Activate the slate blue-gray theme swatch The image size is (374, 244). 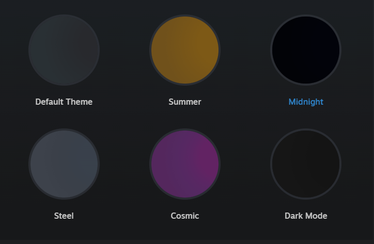pos(64,164)
